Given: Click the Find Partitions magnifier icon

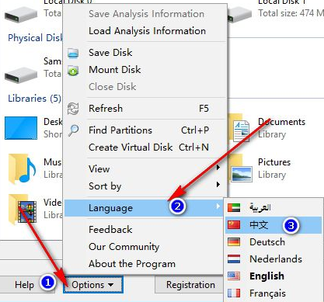Looking at the screenshot, I should click(73, 130).
